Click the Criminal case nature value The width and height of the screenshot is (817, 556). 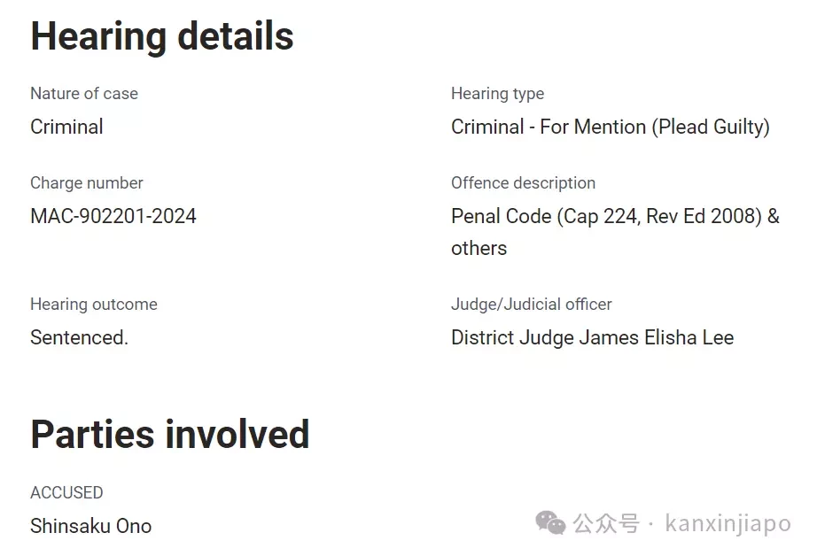click(x=66, y=127)
